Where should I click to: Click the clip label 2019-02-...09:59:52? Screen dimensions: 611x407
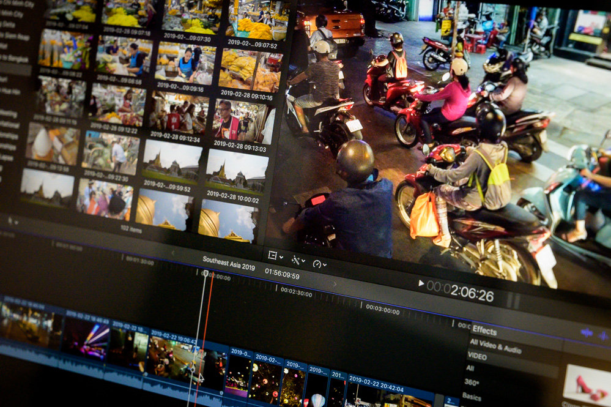tap(167, 186)
